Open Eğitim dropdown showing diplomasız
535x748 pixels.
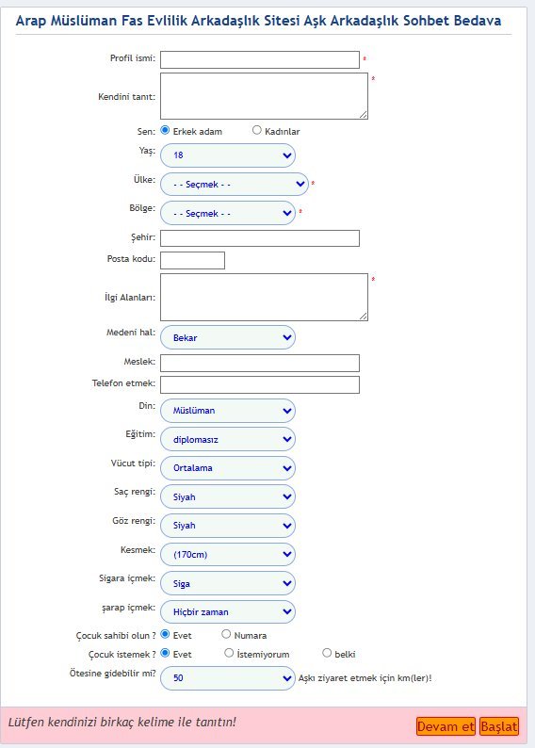(228, 439)
